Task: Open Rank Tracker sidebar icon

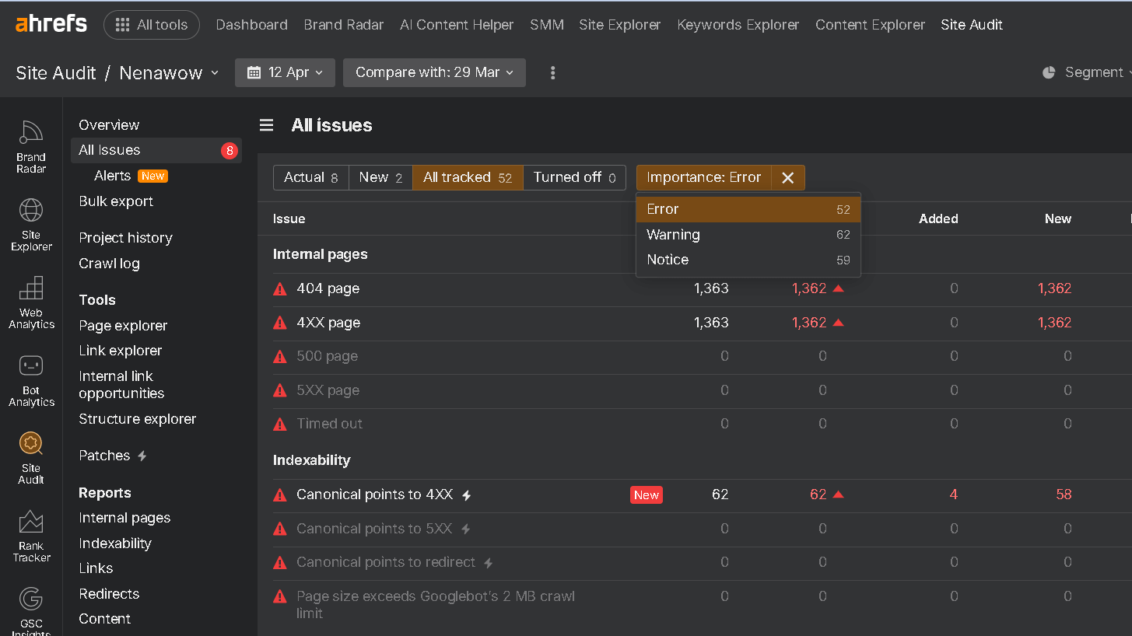Action: click(31, 536)
